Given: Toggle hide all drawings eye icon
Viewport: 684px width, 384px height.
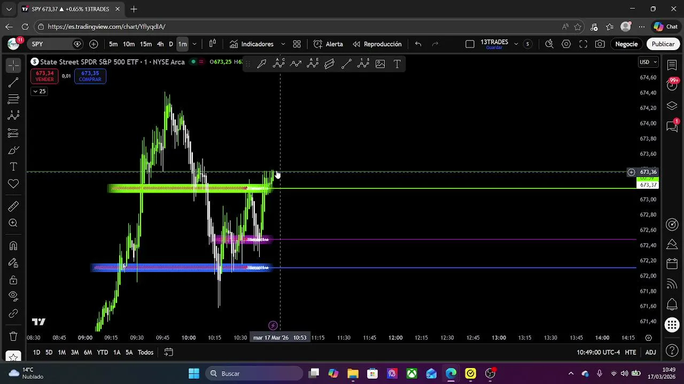Looking at the screenshot, I should pos(13,297).
